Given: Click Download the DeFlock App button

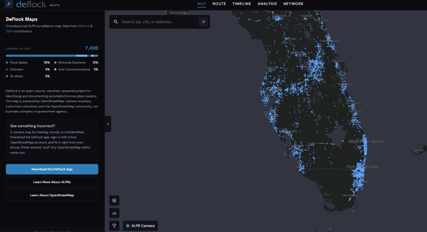Looking at the screenshot, I should point(52,169).
